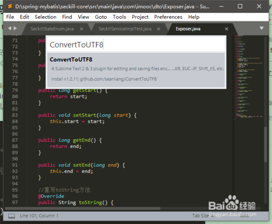Go to next tab with right arrow

(x=15, y=28)
